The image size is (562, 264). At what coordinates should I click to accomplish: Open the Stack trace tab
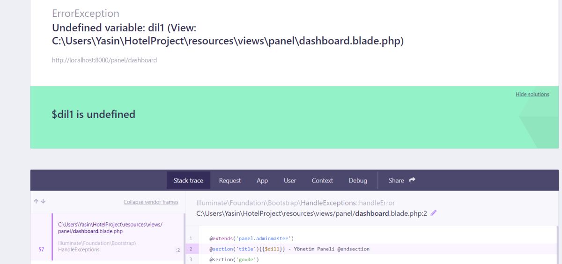pos(188,180)
